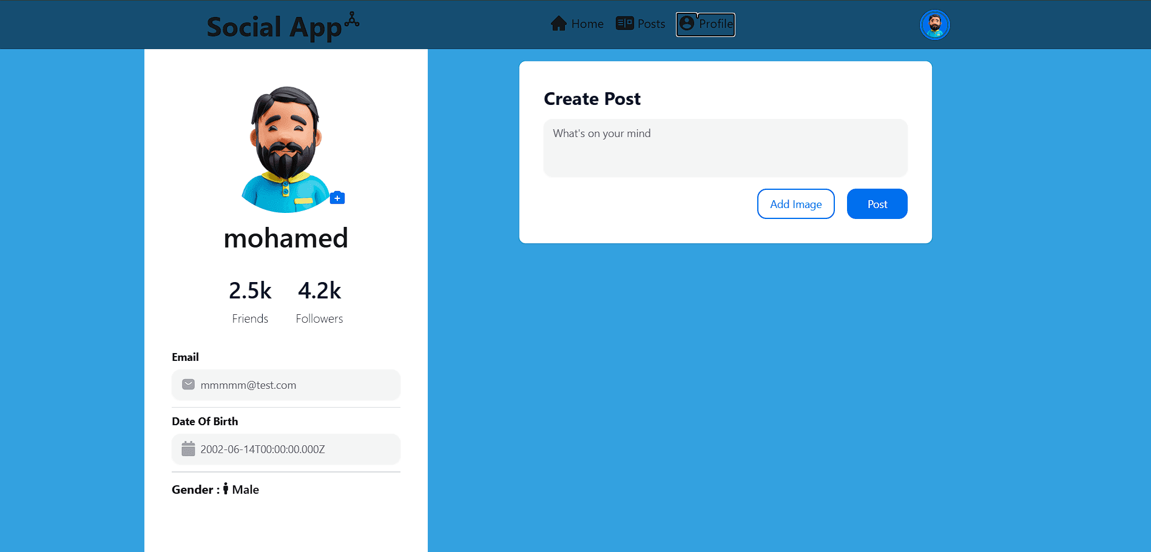Viewport: 1151px width, 552px height.
Task: Click the Create Post heading
Action: (x=592, y=99)
